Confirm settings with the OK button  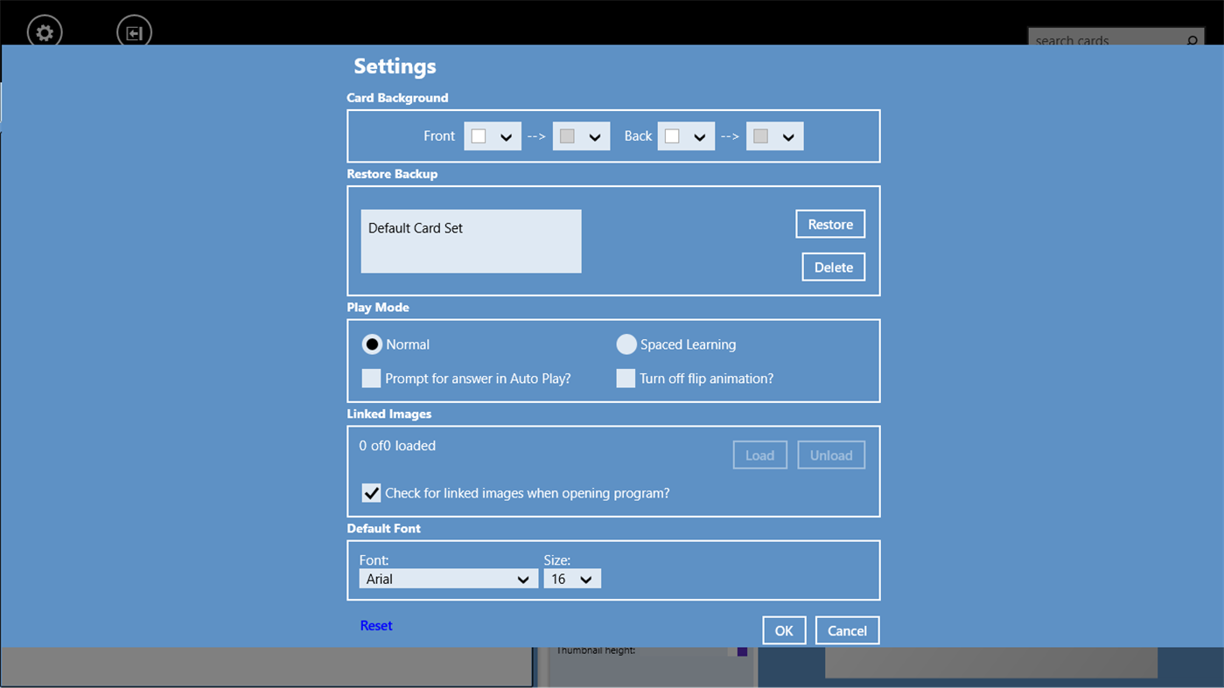pos(784,629)
